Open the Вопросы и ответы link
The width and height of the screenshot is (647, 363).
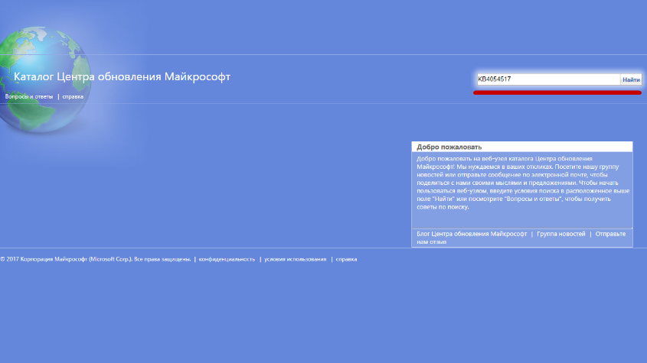click(29, 96)
